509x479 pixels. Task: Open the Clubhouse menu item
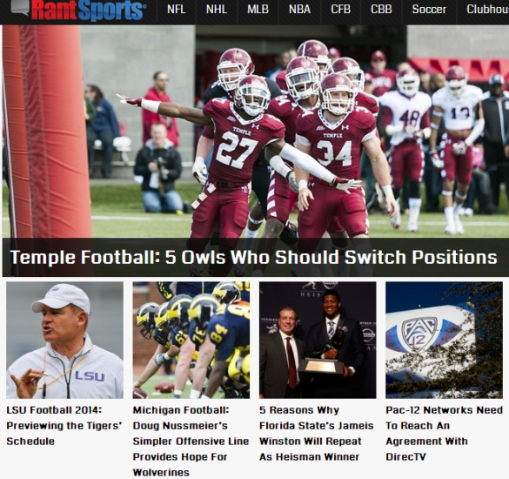tap(487, 10)
